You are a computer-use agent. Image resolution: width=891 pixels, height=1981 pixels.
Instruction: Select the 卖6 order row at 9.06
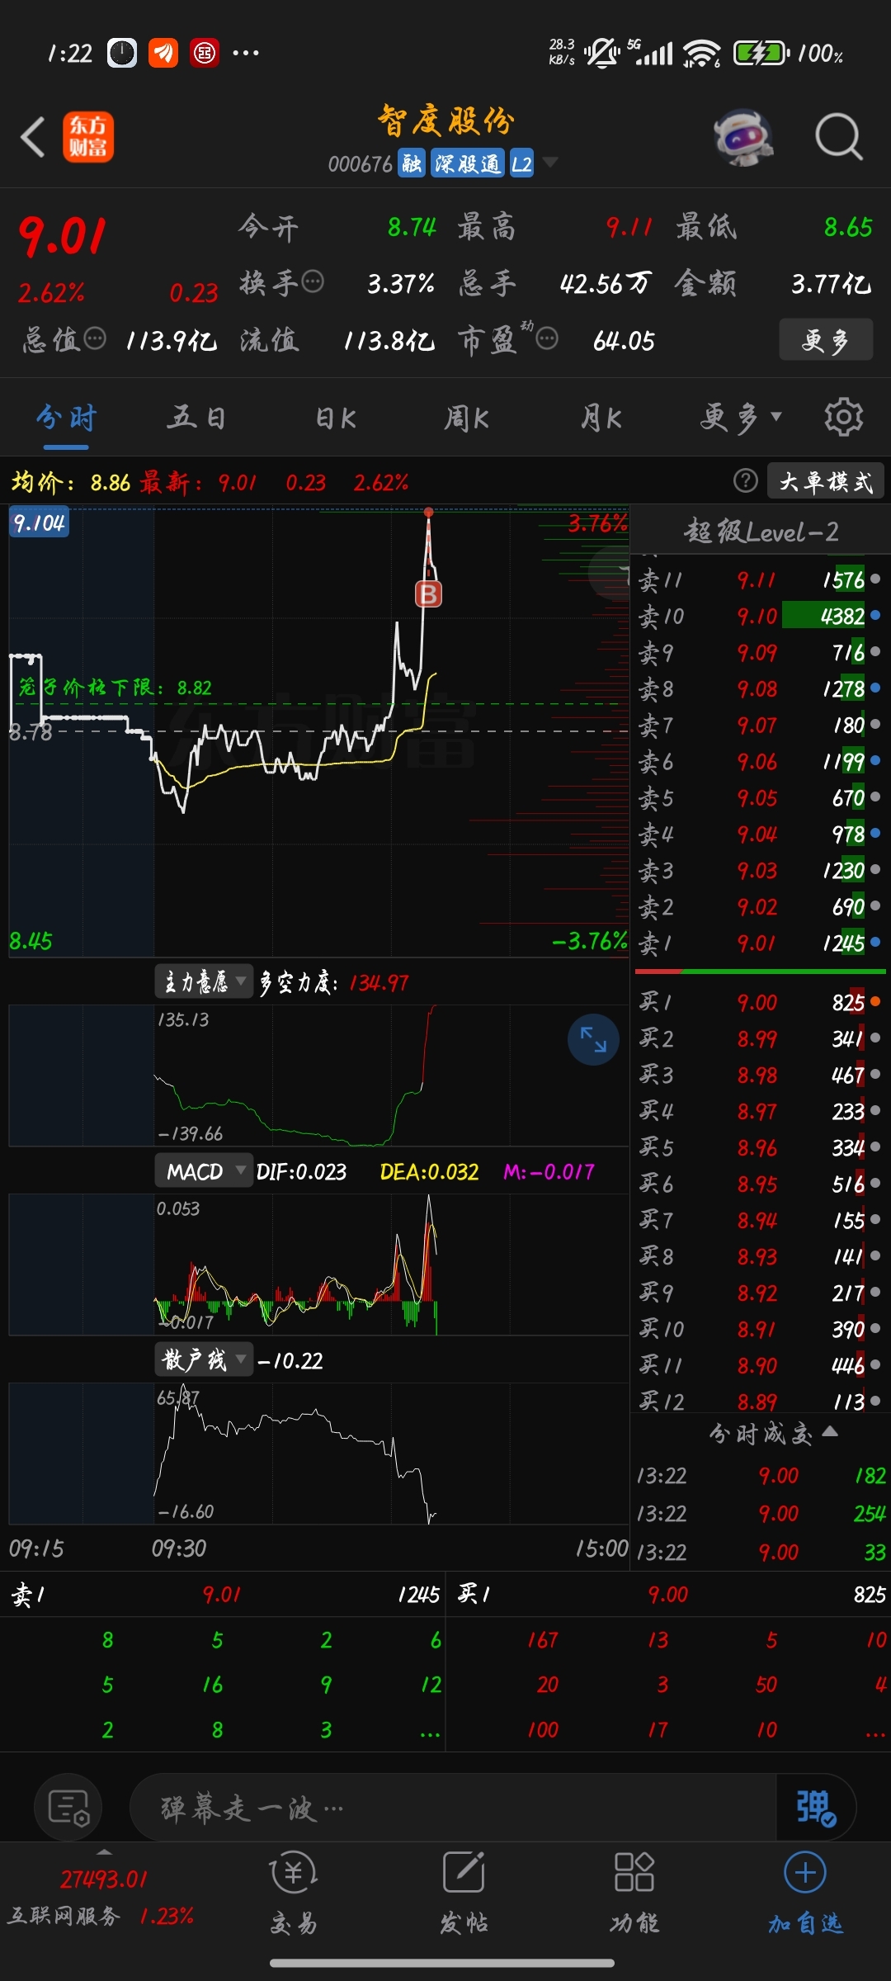[x=760, y=761]
